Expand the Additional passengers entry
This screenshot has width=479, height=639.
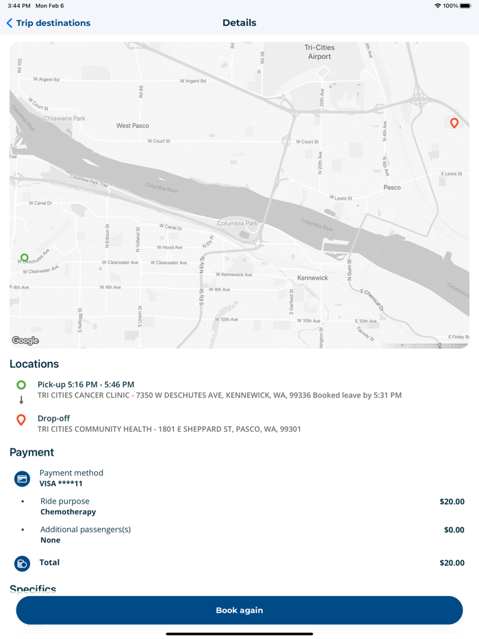[85, 534]
